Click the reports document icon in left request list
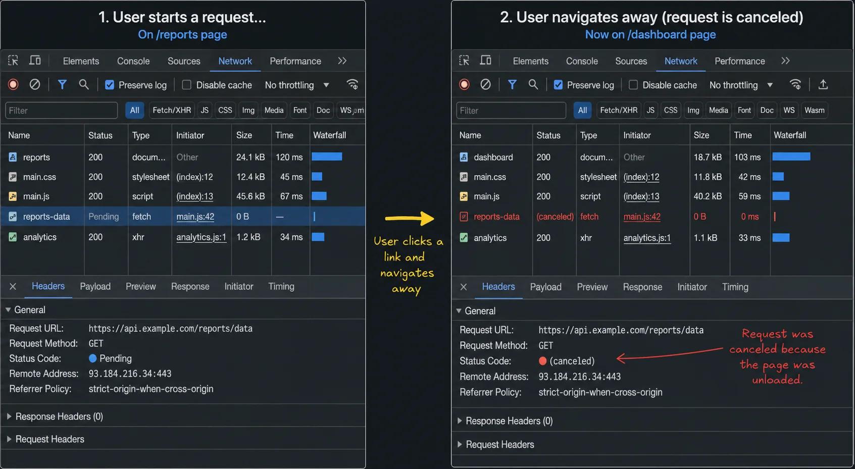This screenshot has width=855, height=469. point(13,157)
